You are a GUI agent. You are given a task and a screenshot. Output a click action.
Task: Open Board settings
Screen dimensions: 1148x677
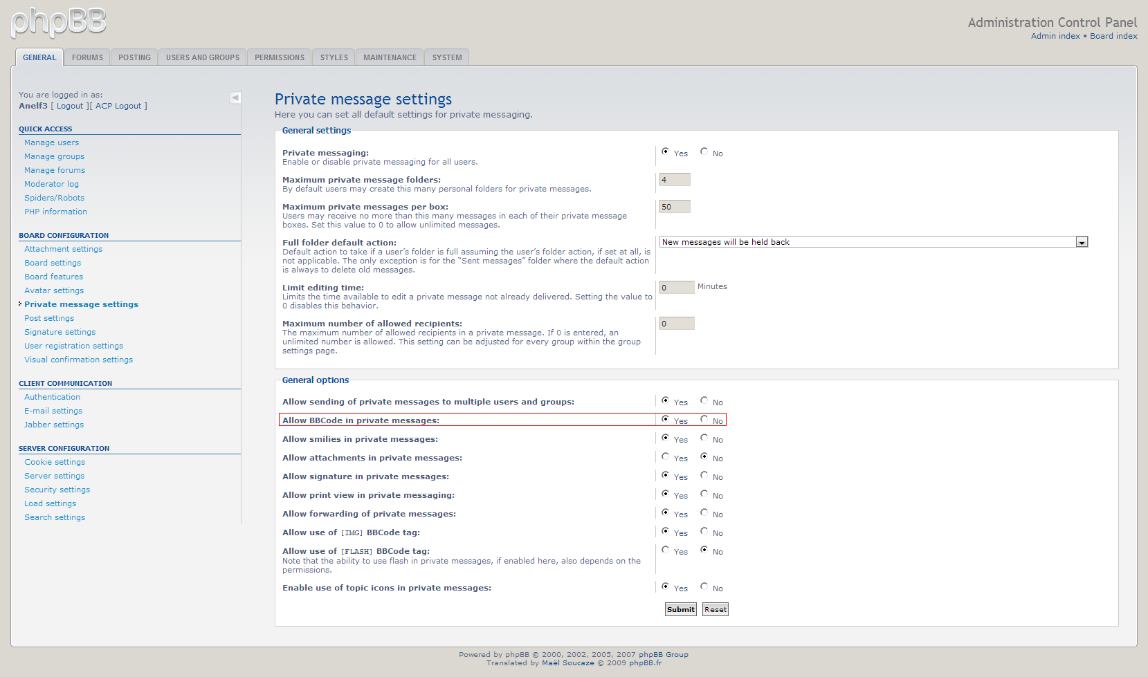click(53, 263)
